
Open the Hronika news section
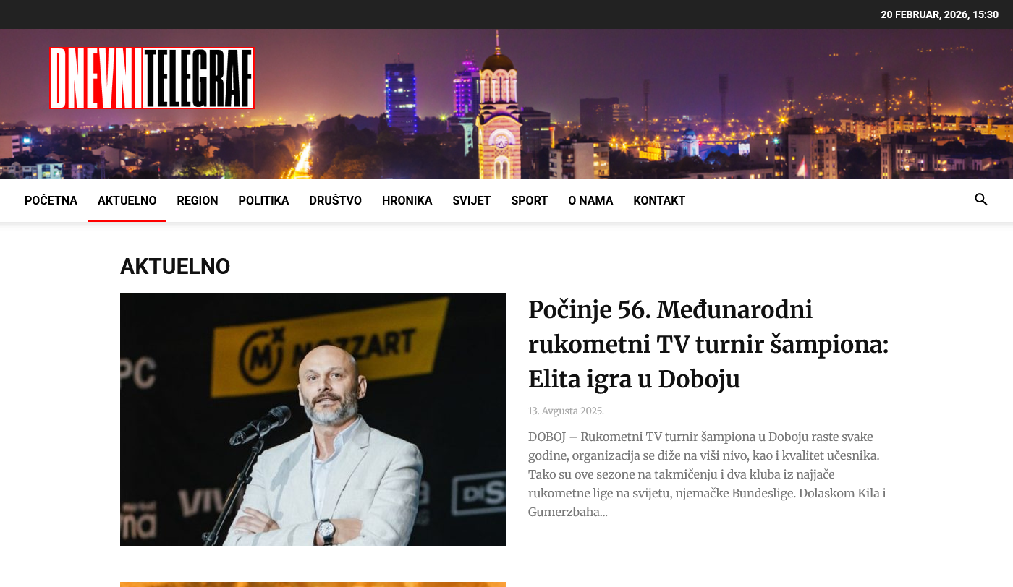407,200
